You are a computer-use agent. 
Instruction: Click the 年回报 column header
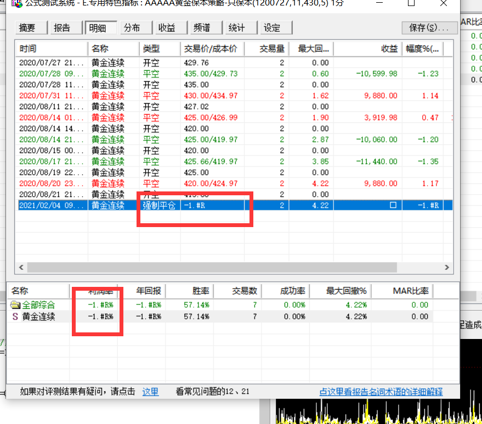(141, 291)
